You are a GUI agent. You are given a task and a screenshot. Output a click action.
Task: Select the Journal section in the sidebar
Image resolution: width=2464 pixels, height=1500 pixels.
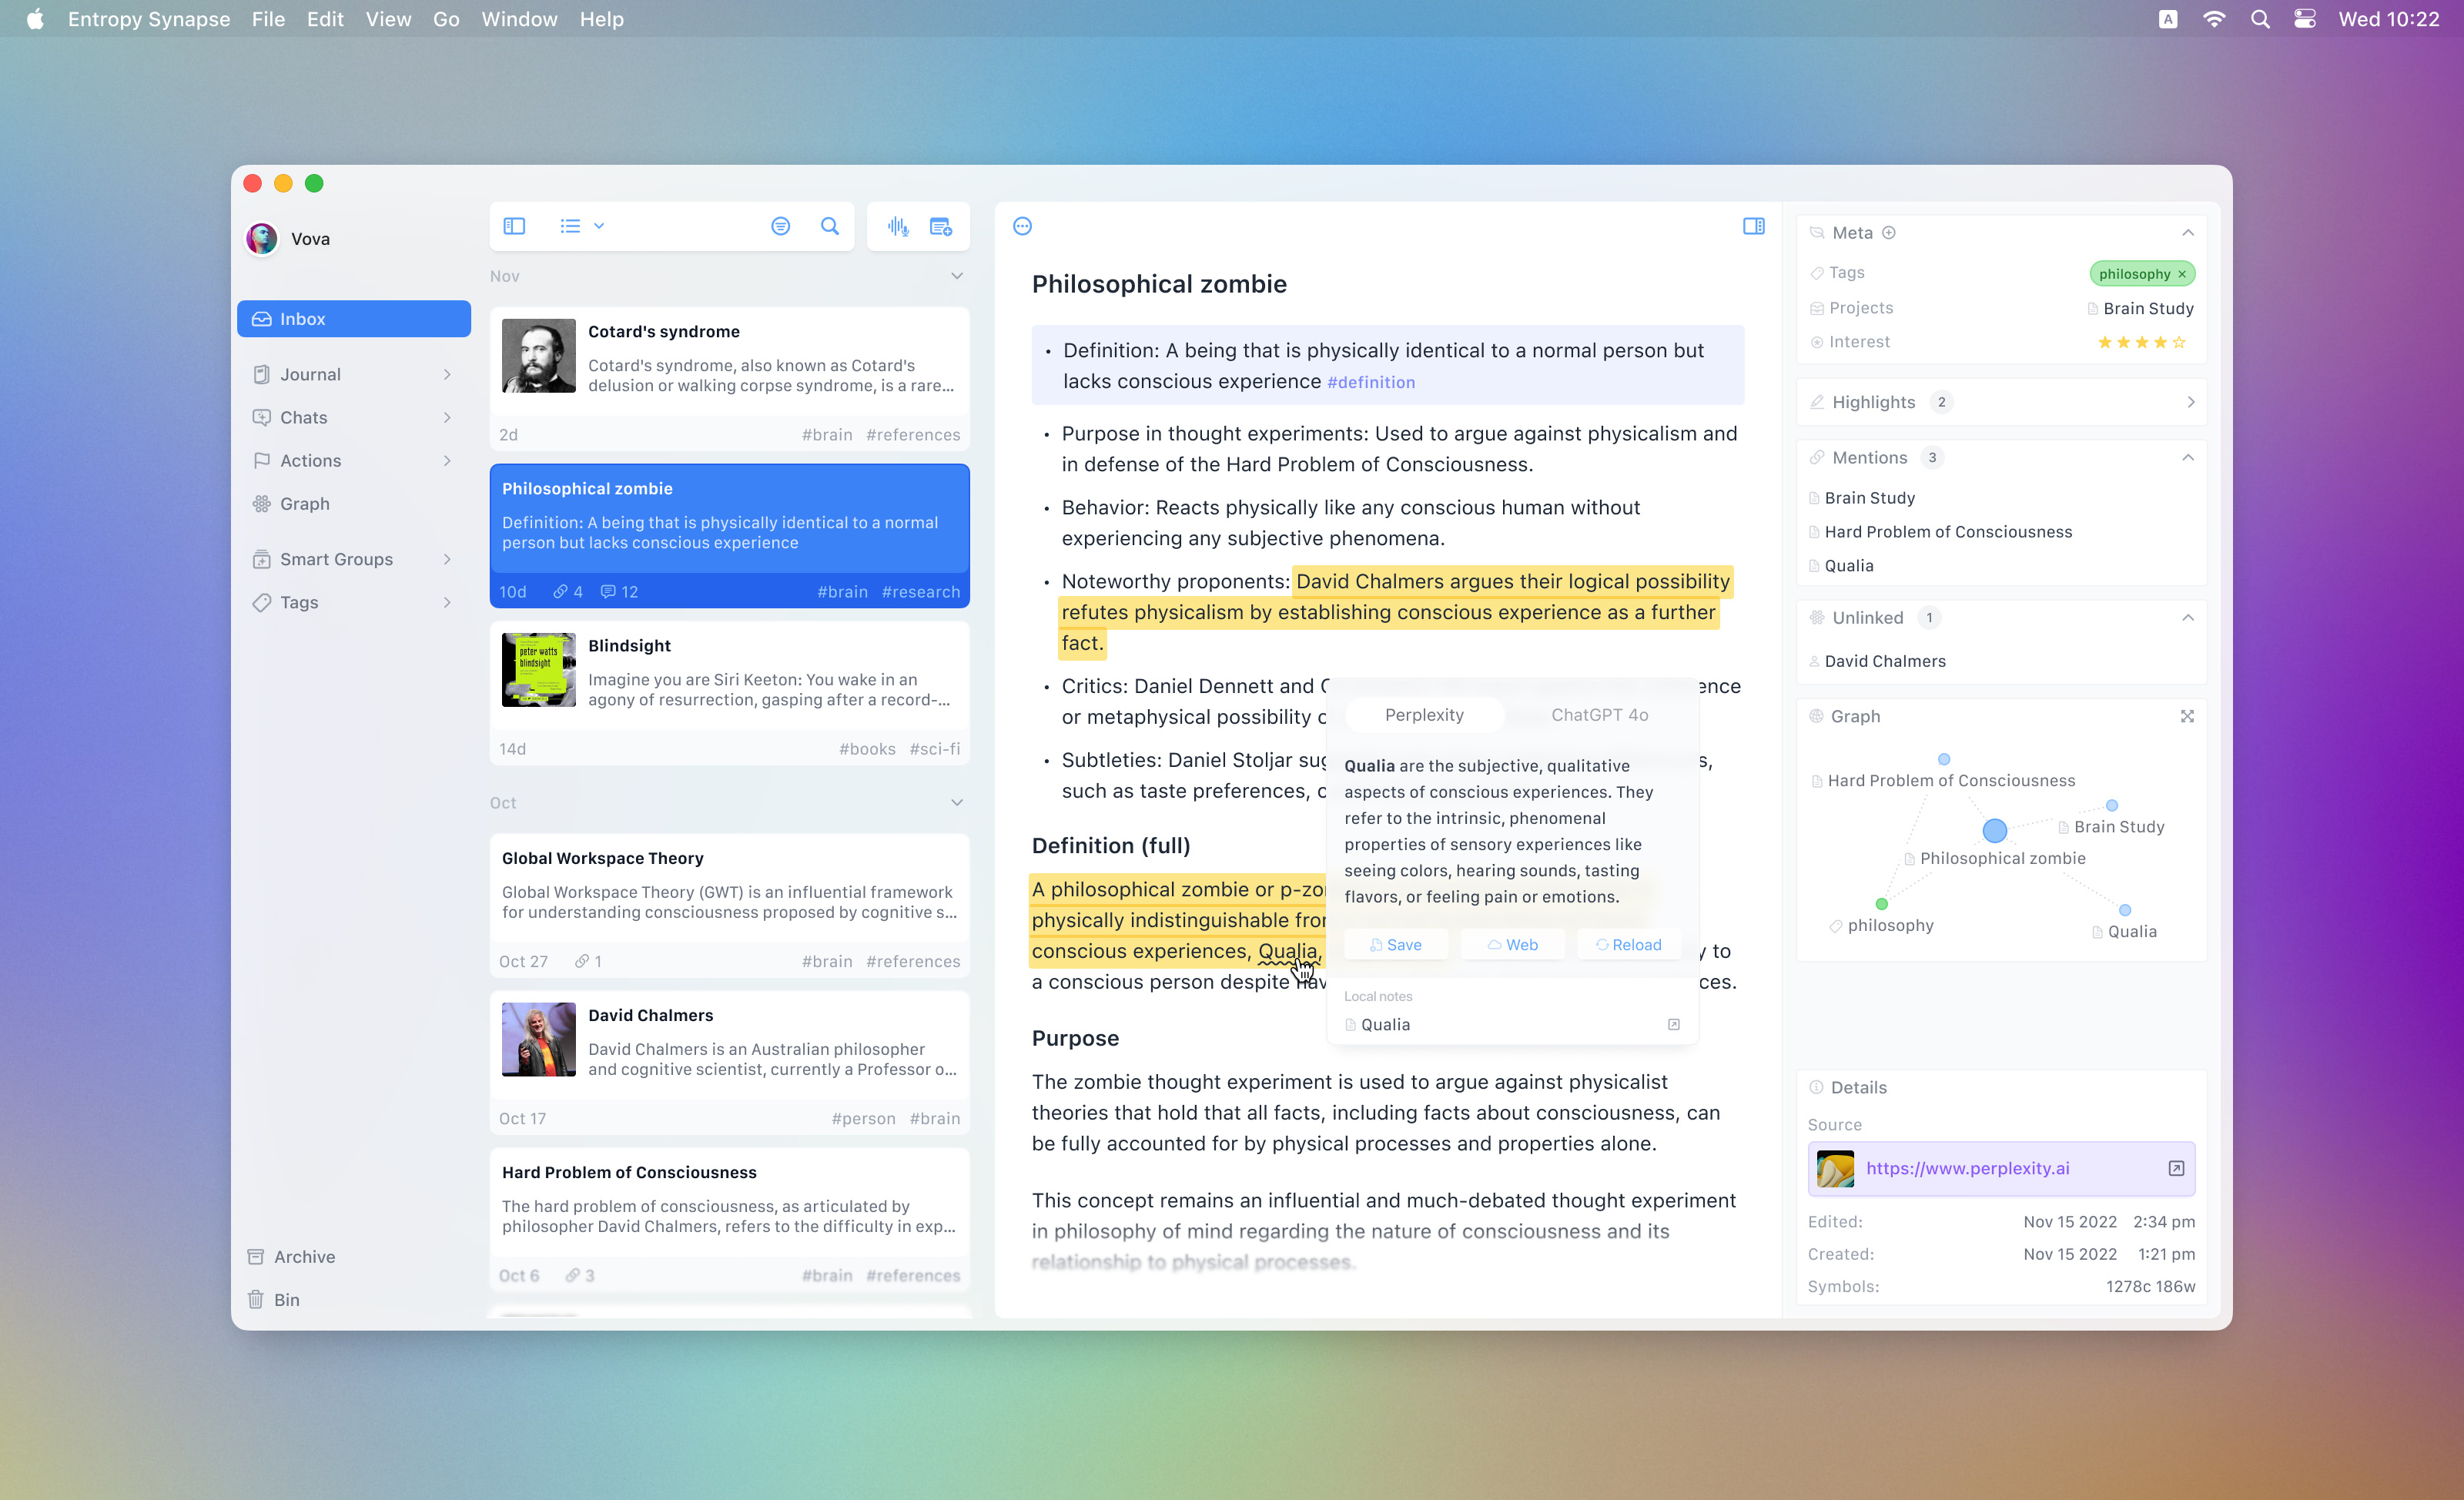(311, 374)
